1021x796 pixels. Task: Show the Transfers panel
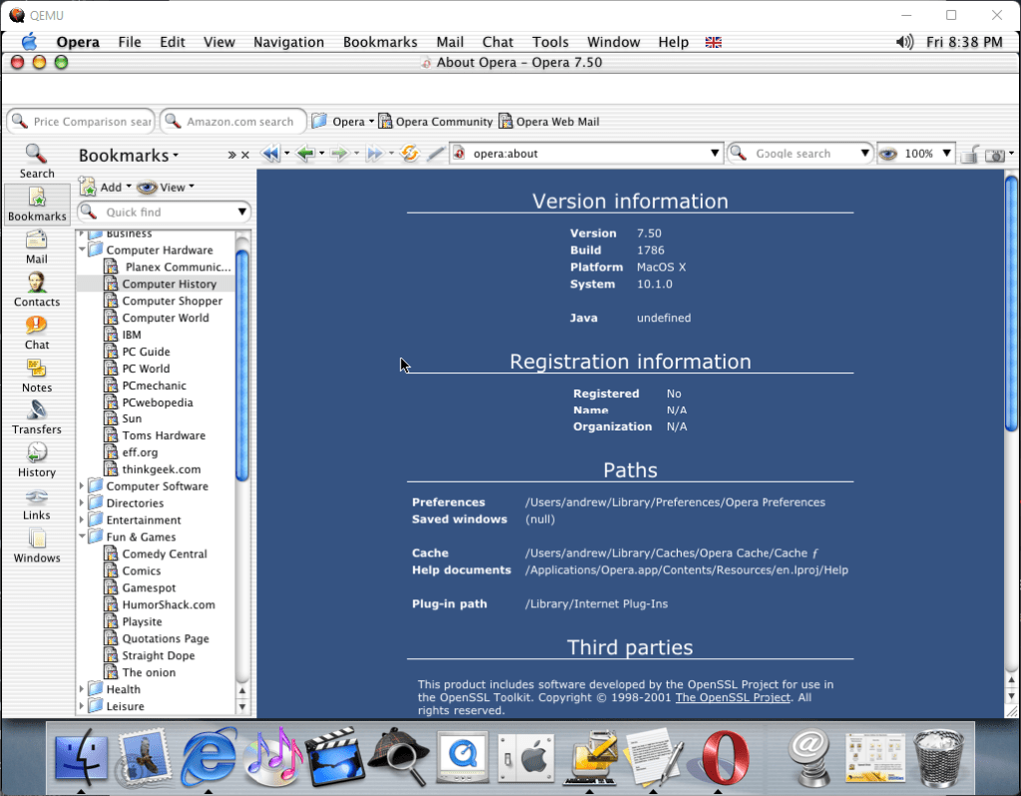tap(37, 416)
